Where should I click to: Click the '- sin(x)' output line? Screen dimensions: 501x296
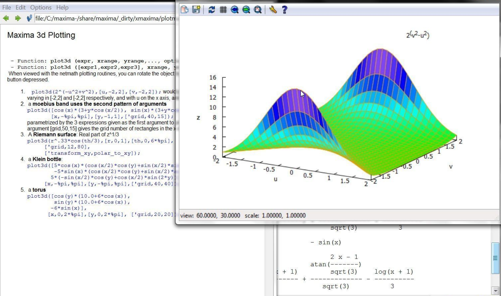(x=326, y=242)
